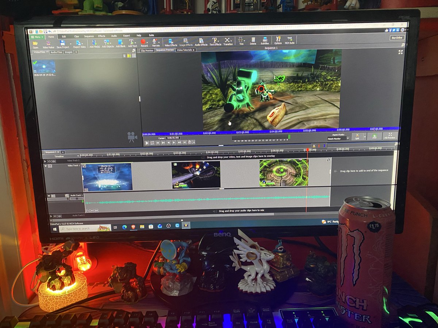Open the Effects ribbon tab
Viewport: 438px width, 328px height.
click(x=101, y=36)
